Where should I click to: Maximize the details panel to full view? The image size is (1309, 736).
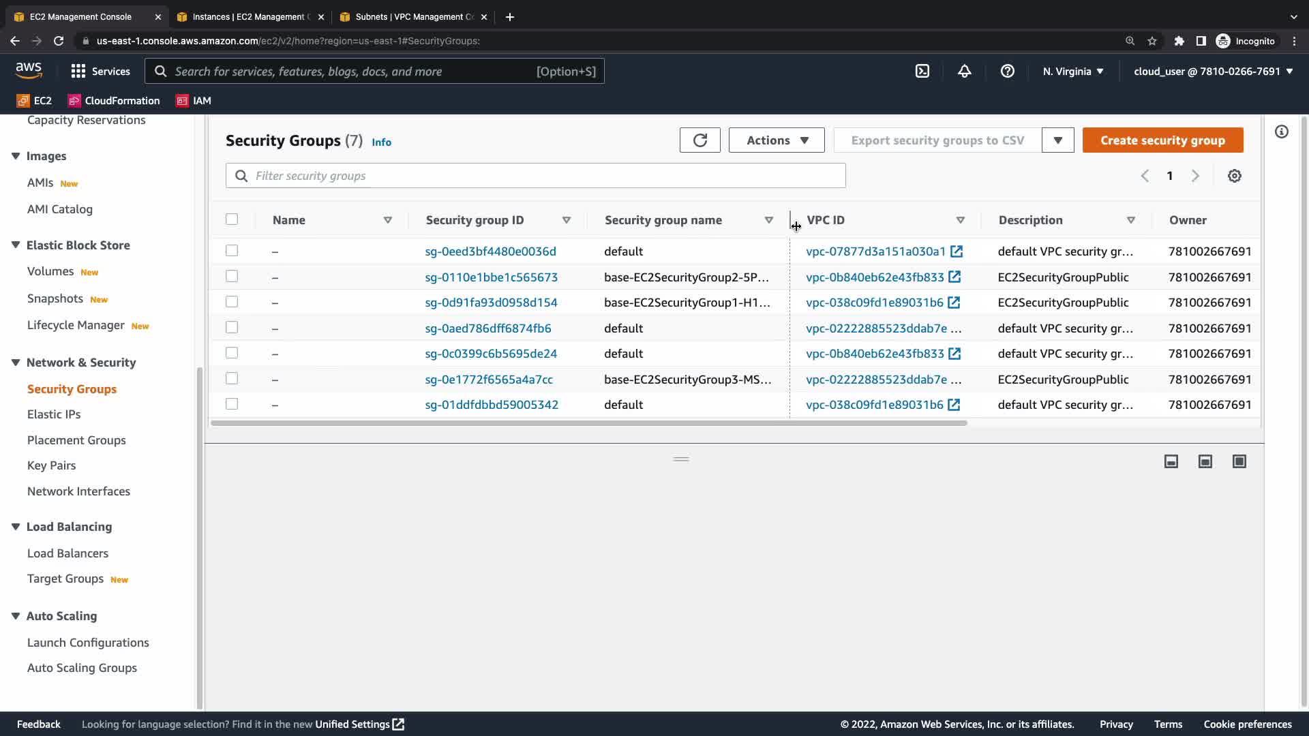coord(1239,462)
